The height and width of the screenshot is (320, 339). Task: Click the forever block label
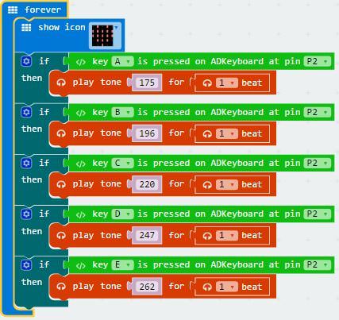click(43, 10)
